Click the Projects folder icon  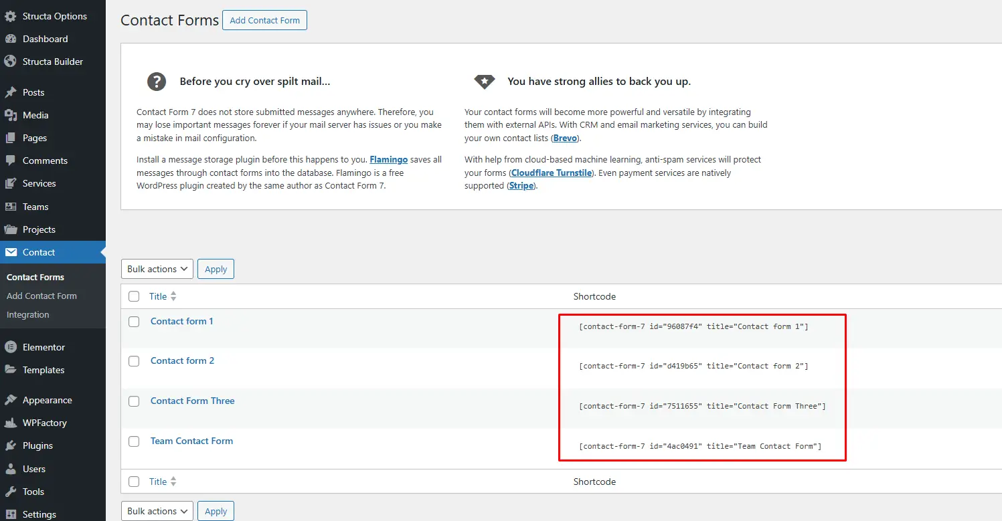coord(10,229)
